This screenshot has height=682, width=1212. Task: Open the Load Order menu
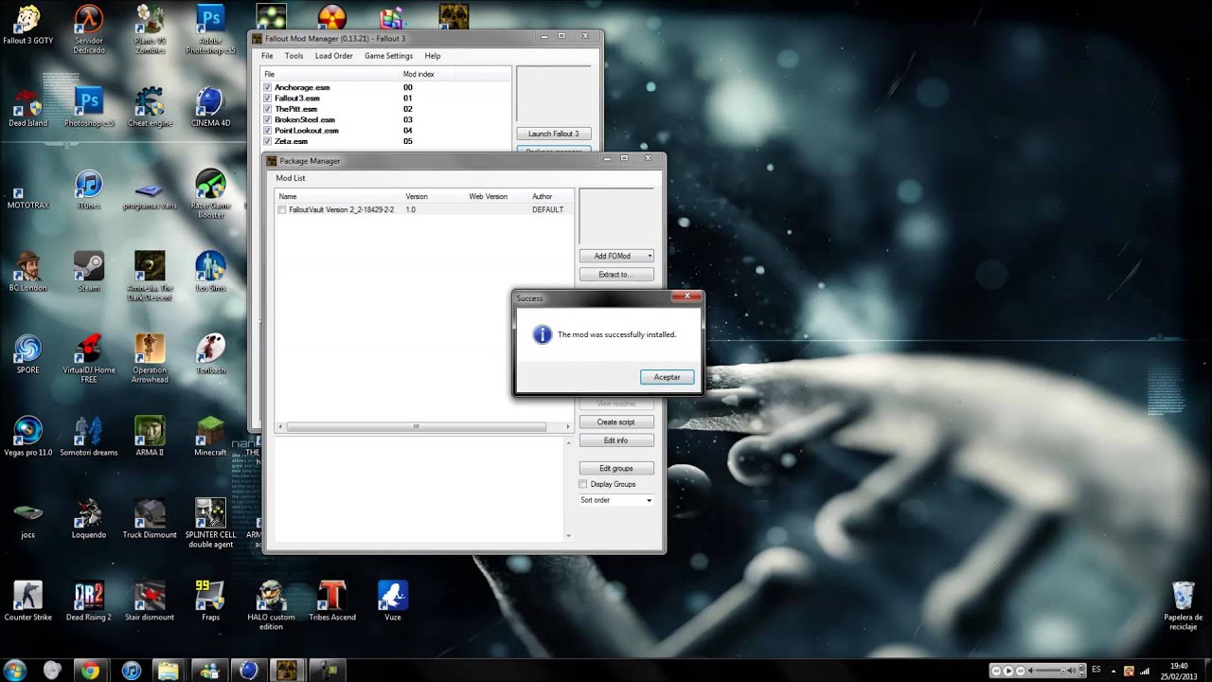point(333,56)
